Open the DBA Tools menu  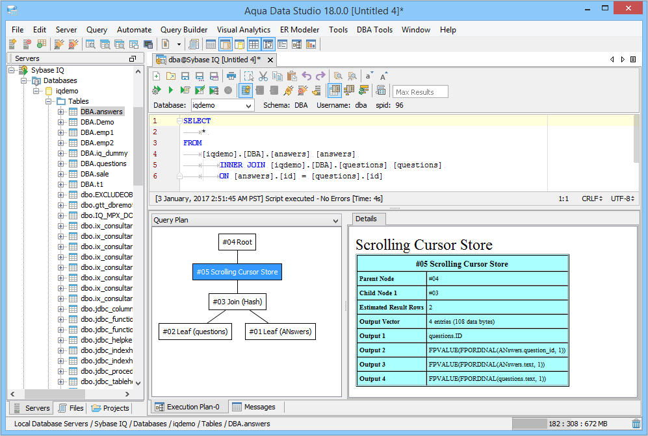(374, 30)
